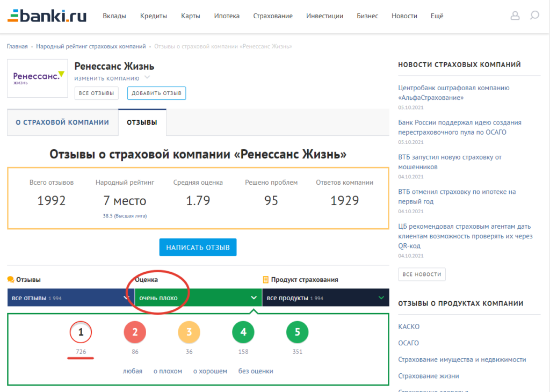Choose the о хорошем filter
The image size is (550, 392).
tap(210, 371)
